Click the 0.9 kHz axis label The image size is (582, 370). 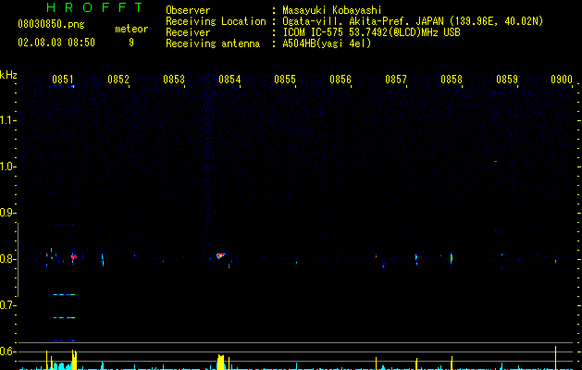point(7,213)
